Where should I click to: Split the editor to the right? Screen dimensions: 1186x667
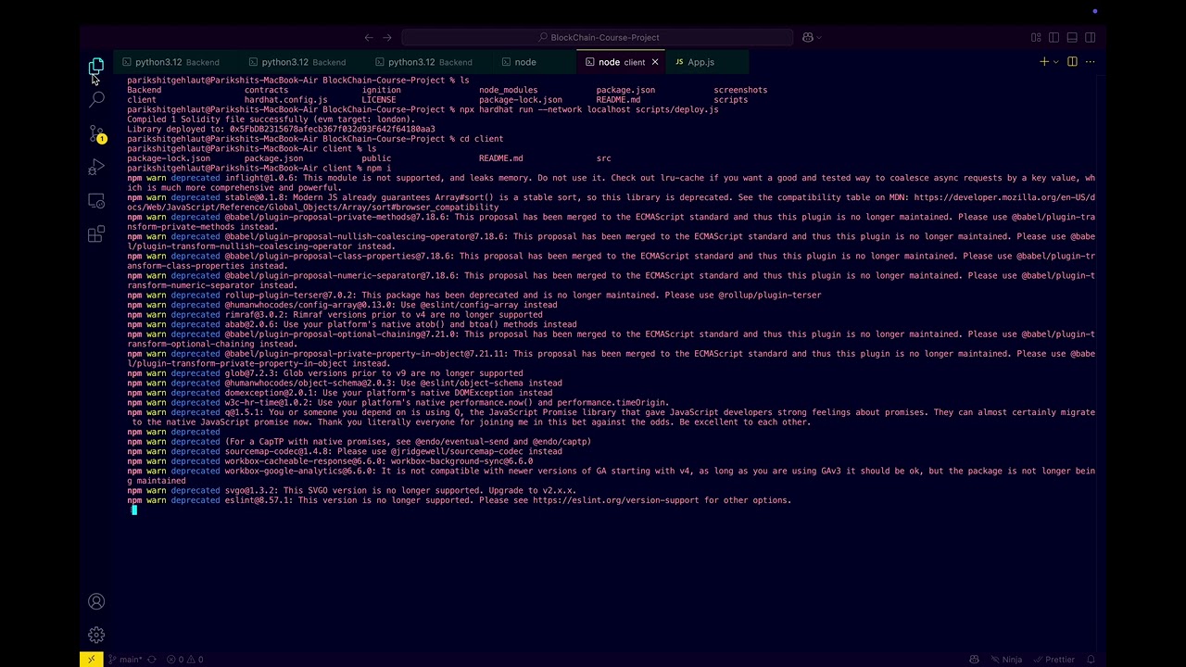(x=1072, y=62)
